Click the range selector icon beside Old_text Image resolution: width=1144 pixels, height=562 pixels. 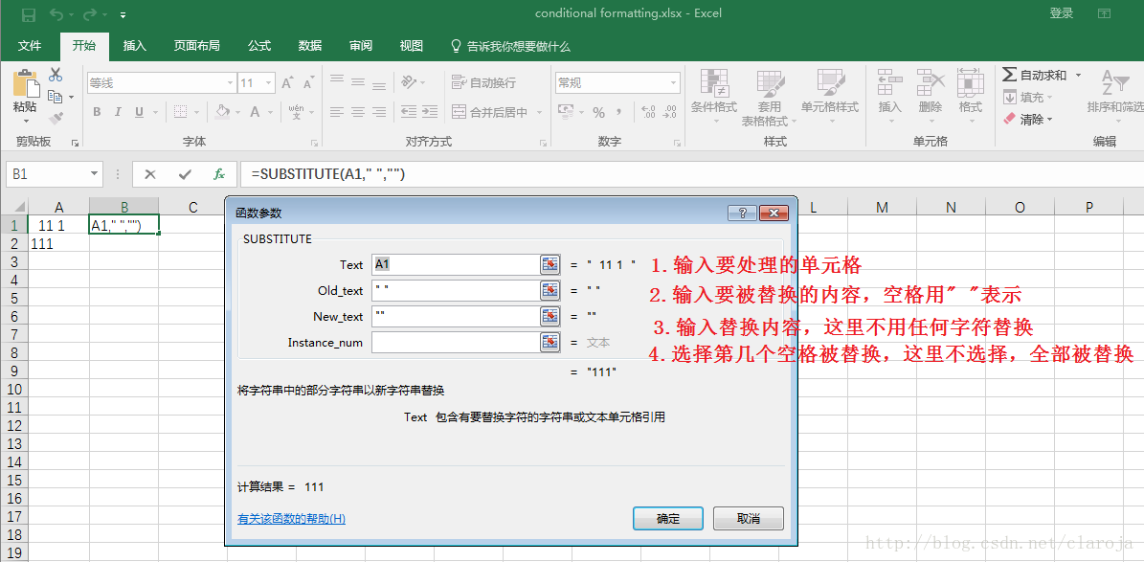pyautogui.click(x=550, y=290)
